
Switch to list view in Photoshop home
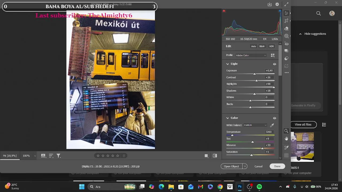(324, 125)
